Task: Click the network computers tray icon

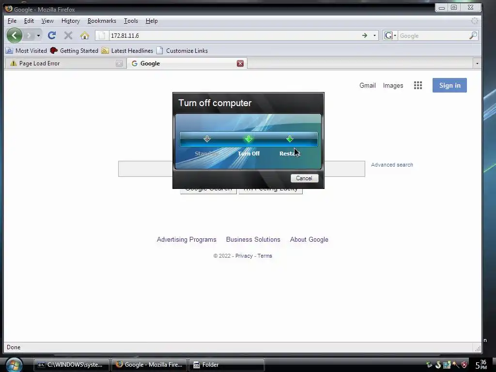Action: pos(447,365)
